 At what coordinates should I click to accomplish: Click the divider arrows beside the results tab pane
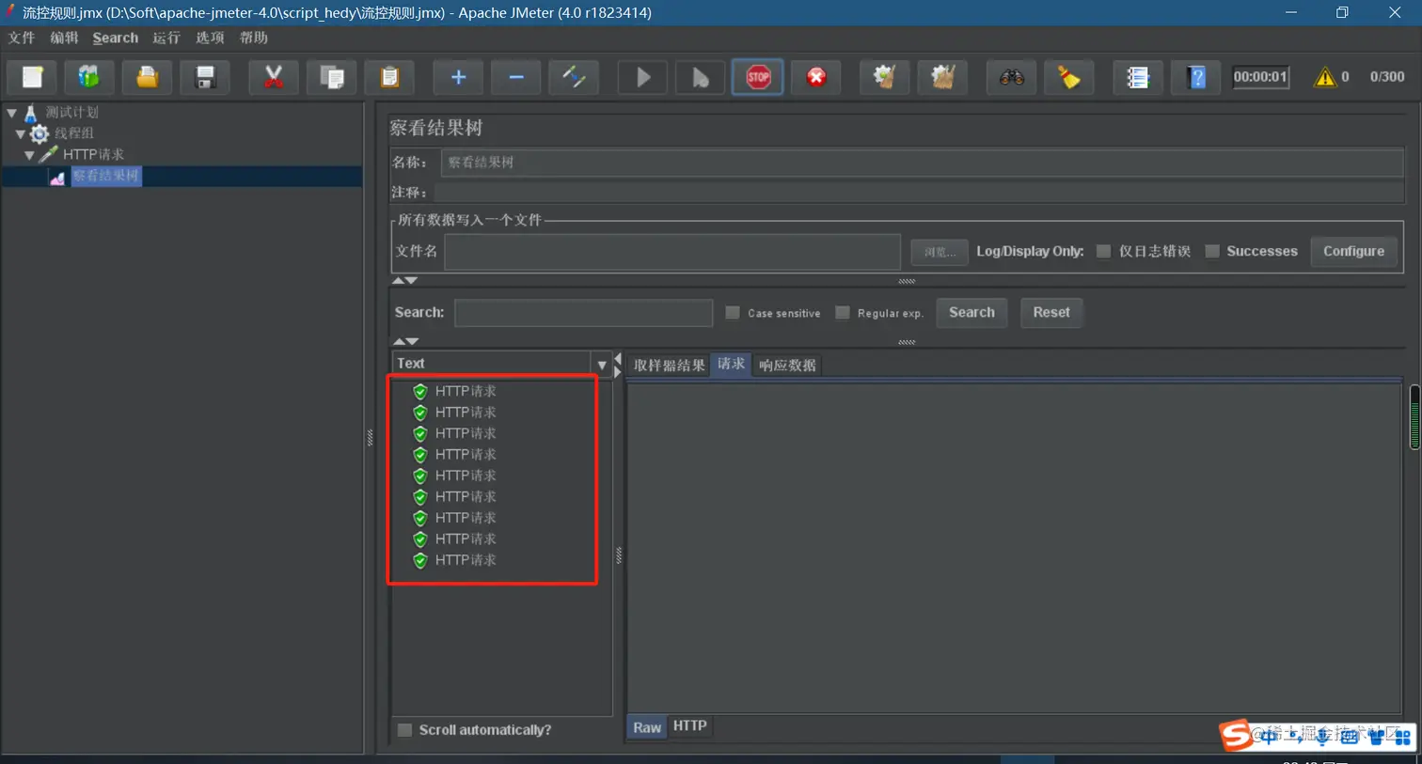[x=618, y=365]
